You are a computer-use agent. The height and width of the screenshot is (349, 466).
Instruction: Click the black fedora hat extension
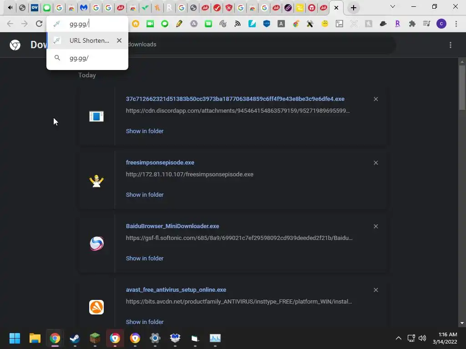[x=383, y=24]
